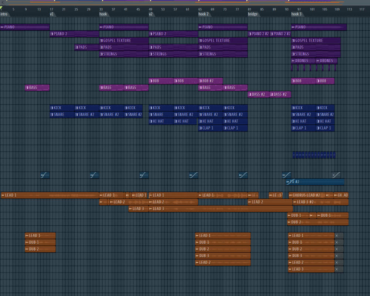
Task: Select the SNARE clip starting at v2
Action: [161, 114]
